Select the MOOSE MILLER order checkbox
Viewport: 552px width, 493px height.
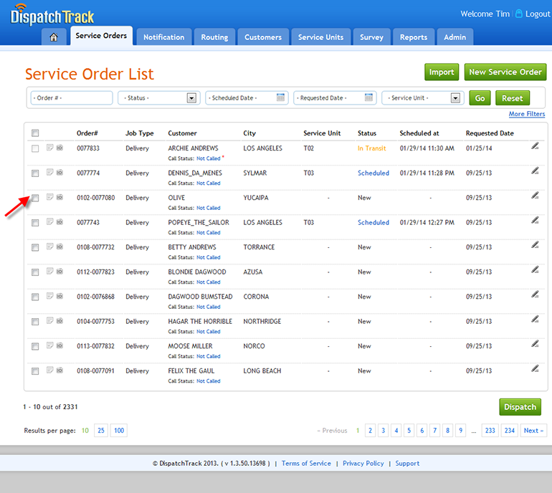[35, 347]
